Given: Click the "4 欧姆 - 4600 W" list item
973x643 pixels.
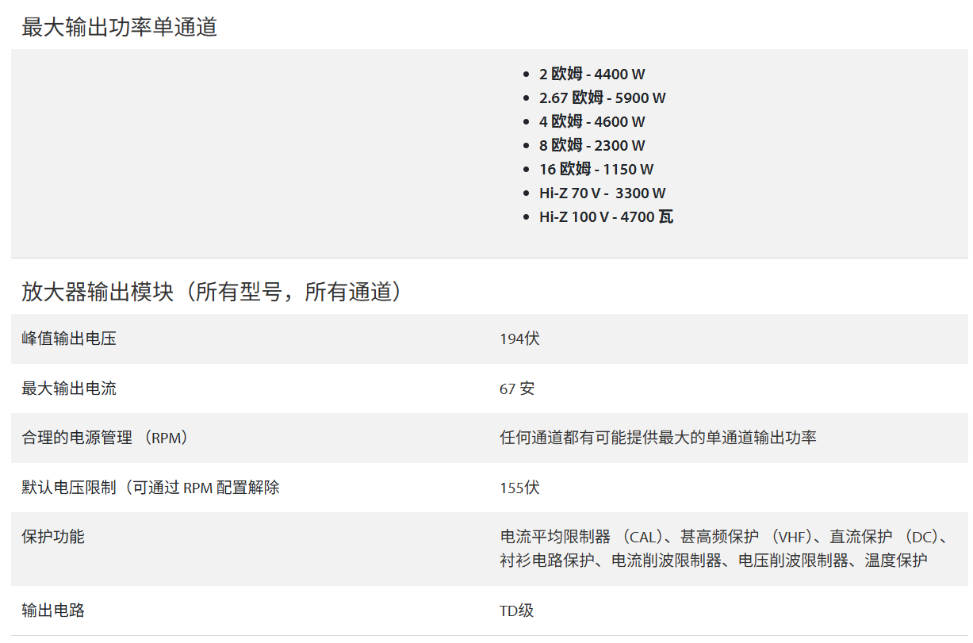Looking at the screenshot, I should 592,122.
